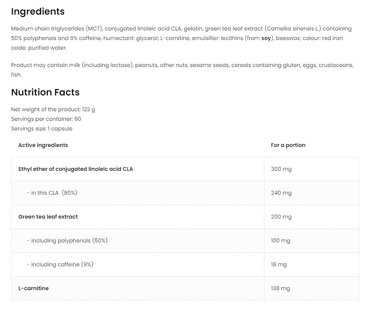
Task: Click the 18 mg value cell
Action: click(x=279, y=264)
